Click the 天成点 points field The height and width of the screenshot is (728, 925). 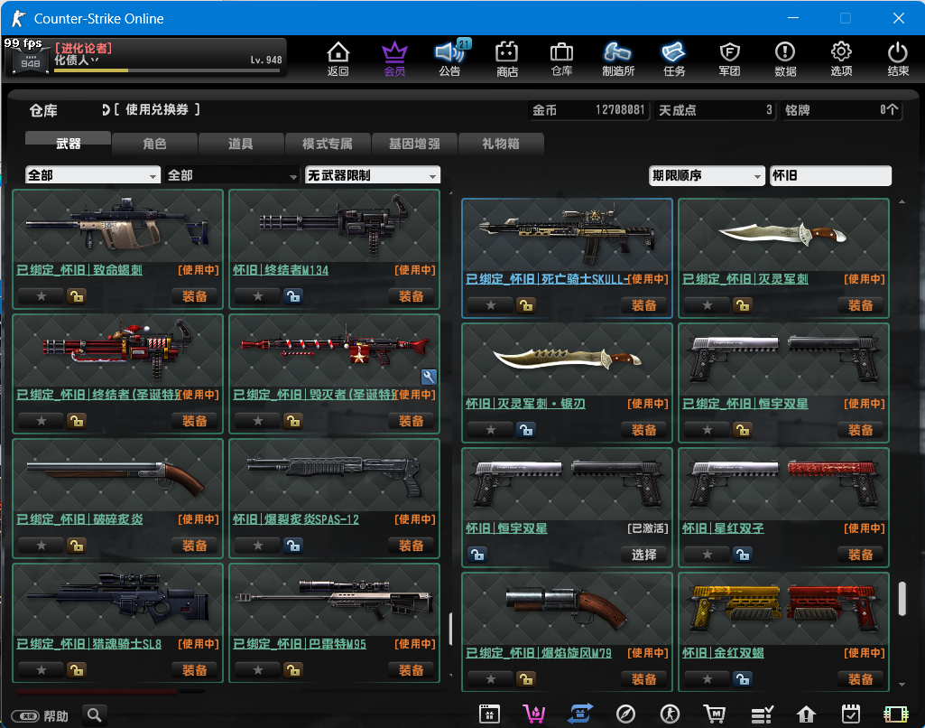click(715, 110)
